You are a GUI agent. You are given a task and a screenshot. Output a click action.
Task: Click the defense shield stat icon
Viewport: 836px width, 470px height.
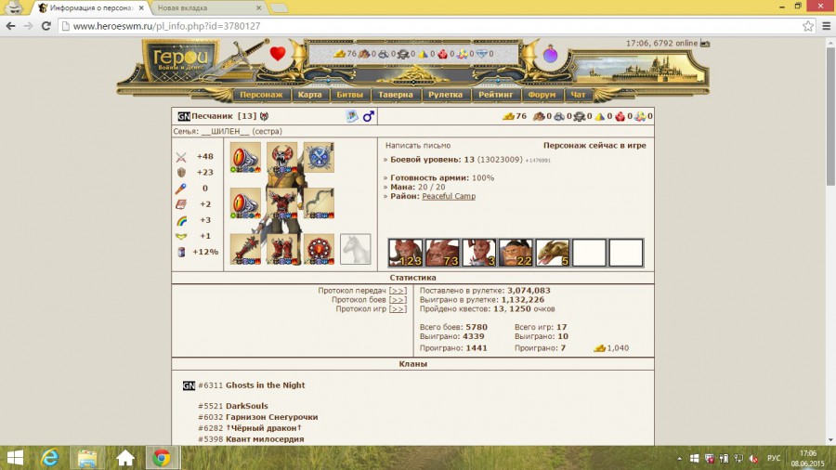pos(181,172)
